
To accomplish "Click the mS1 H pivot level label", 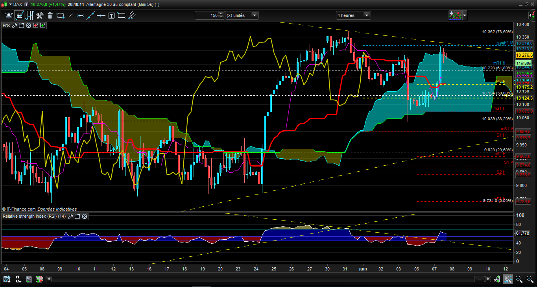I will [499, 108].
